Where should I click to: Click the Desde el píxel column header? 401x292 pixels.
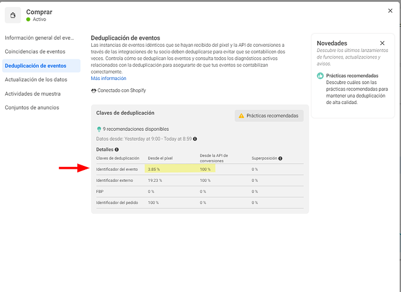(160, 158)
